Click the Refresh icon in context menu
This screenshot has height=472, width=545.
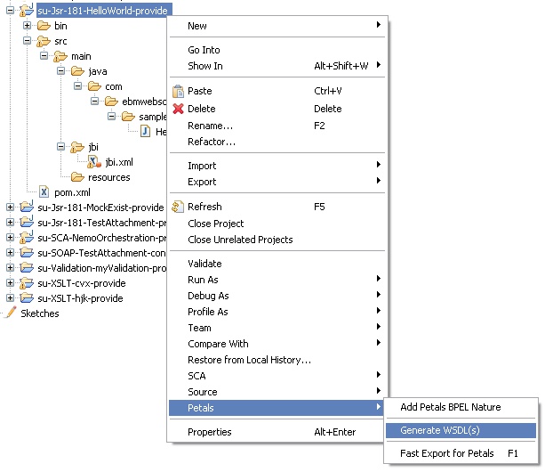(x=178, y=208)
